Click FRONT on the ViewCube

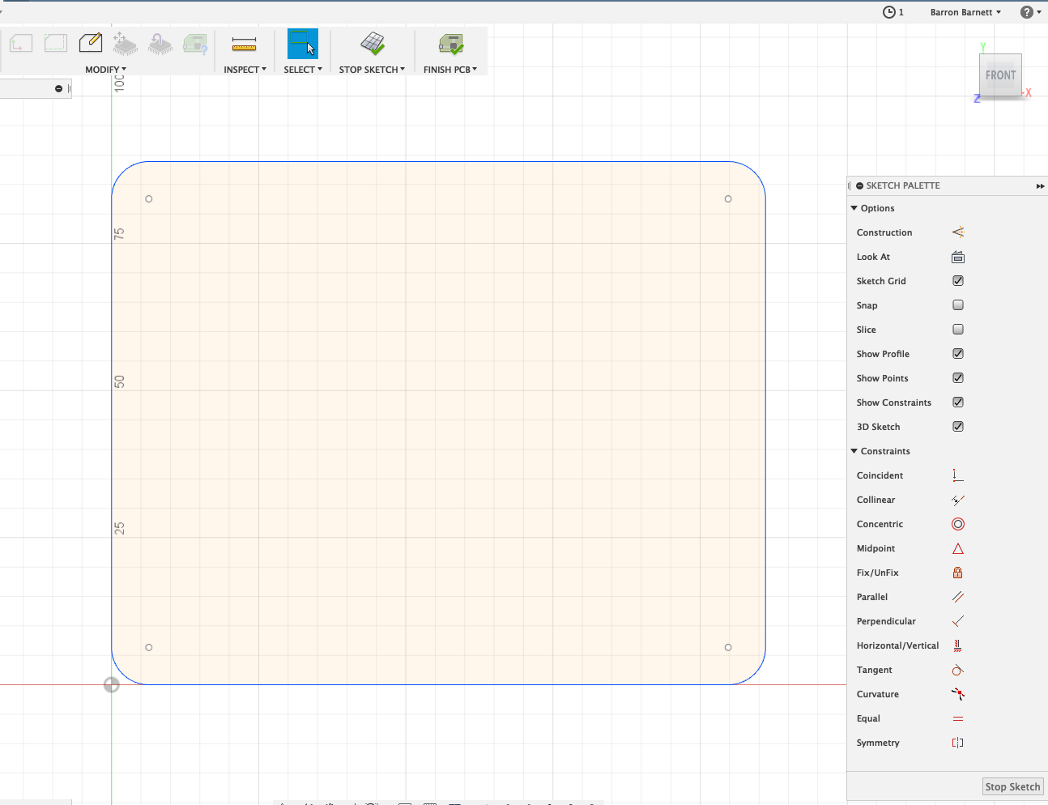(1000, 75)
